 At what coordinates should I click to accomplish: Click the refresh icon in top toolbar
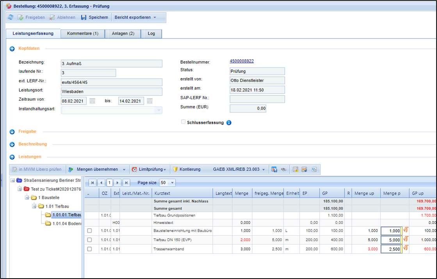[x=11, y=18]
